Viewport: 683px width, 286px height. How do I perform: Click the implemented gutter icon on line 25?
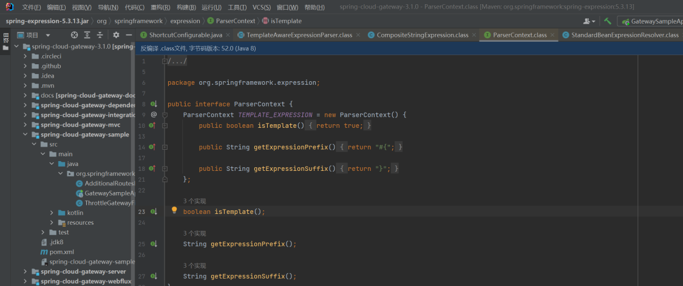154,244
